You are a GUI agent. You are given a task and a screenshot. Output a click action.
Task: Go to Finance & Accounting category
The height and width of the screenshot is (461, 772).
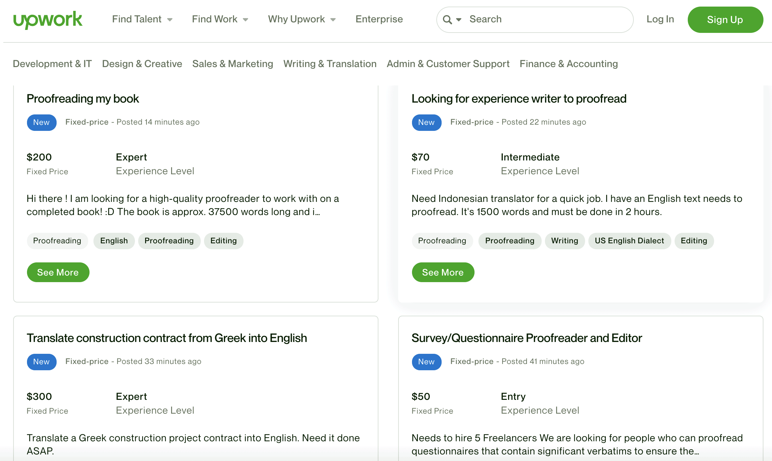569,64
